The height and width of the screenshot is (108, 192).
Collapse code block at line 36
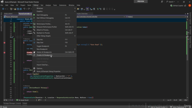click(15, 70)
